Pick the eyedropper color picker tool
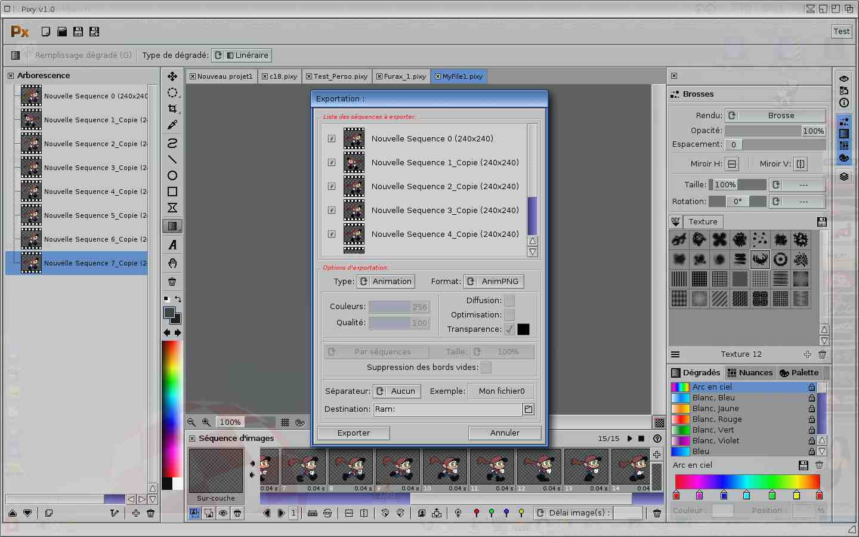 pyautogui.click(x=172, y=125)
